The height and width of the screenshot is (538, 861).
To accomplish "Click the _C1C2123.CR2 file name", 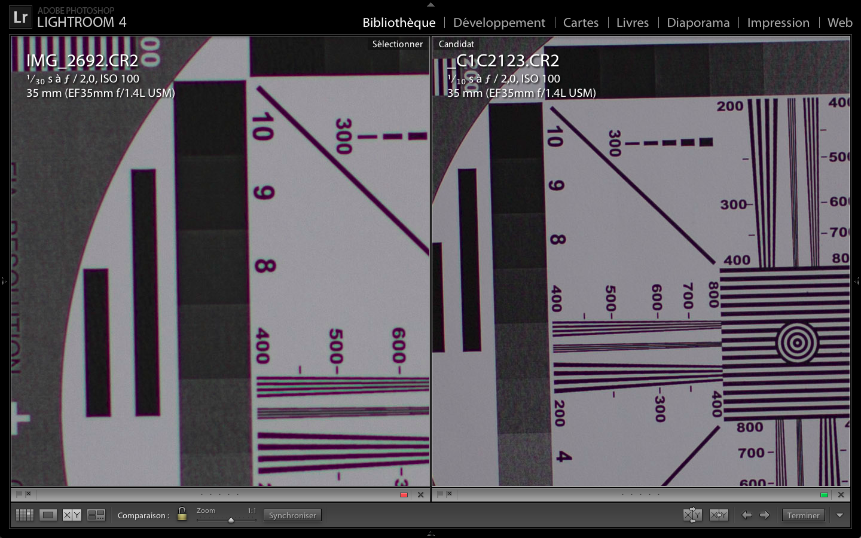I will coord(503,60).
